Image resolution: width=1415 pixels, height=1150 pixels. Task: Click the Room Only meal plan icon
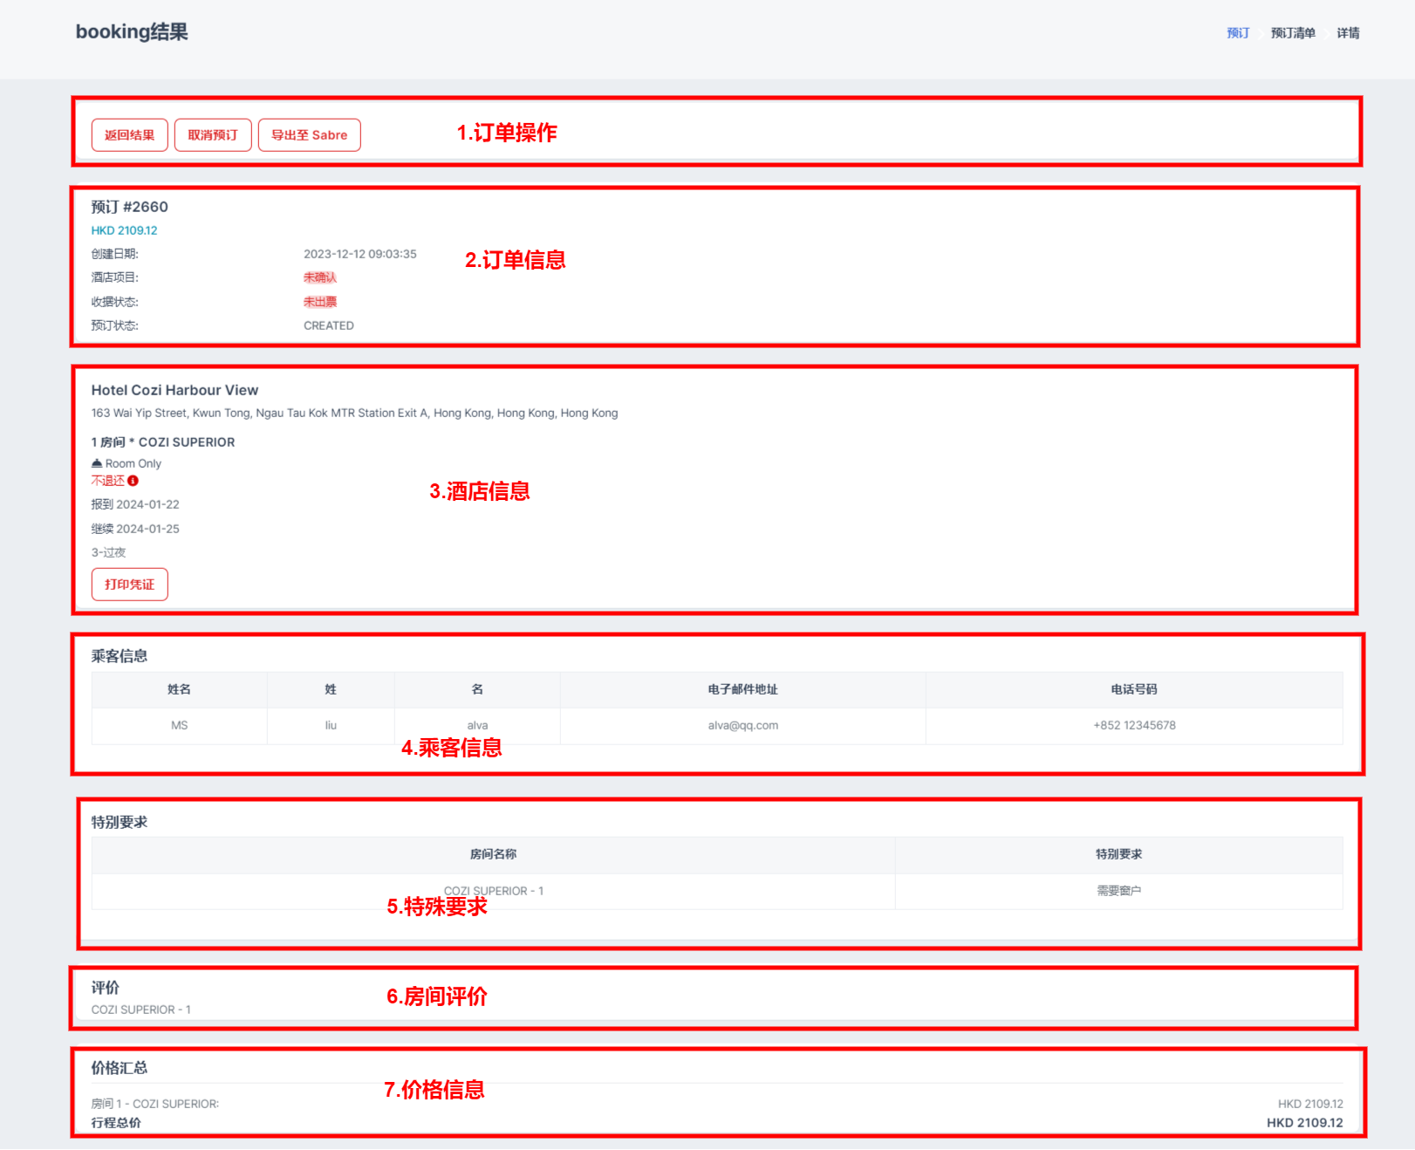coord(97,463)
